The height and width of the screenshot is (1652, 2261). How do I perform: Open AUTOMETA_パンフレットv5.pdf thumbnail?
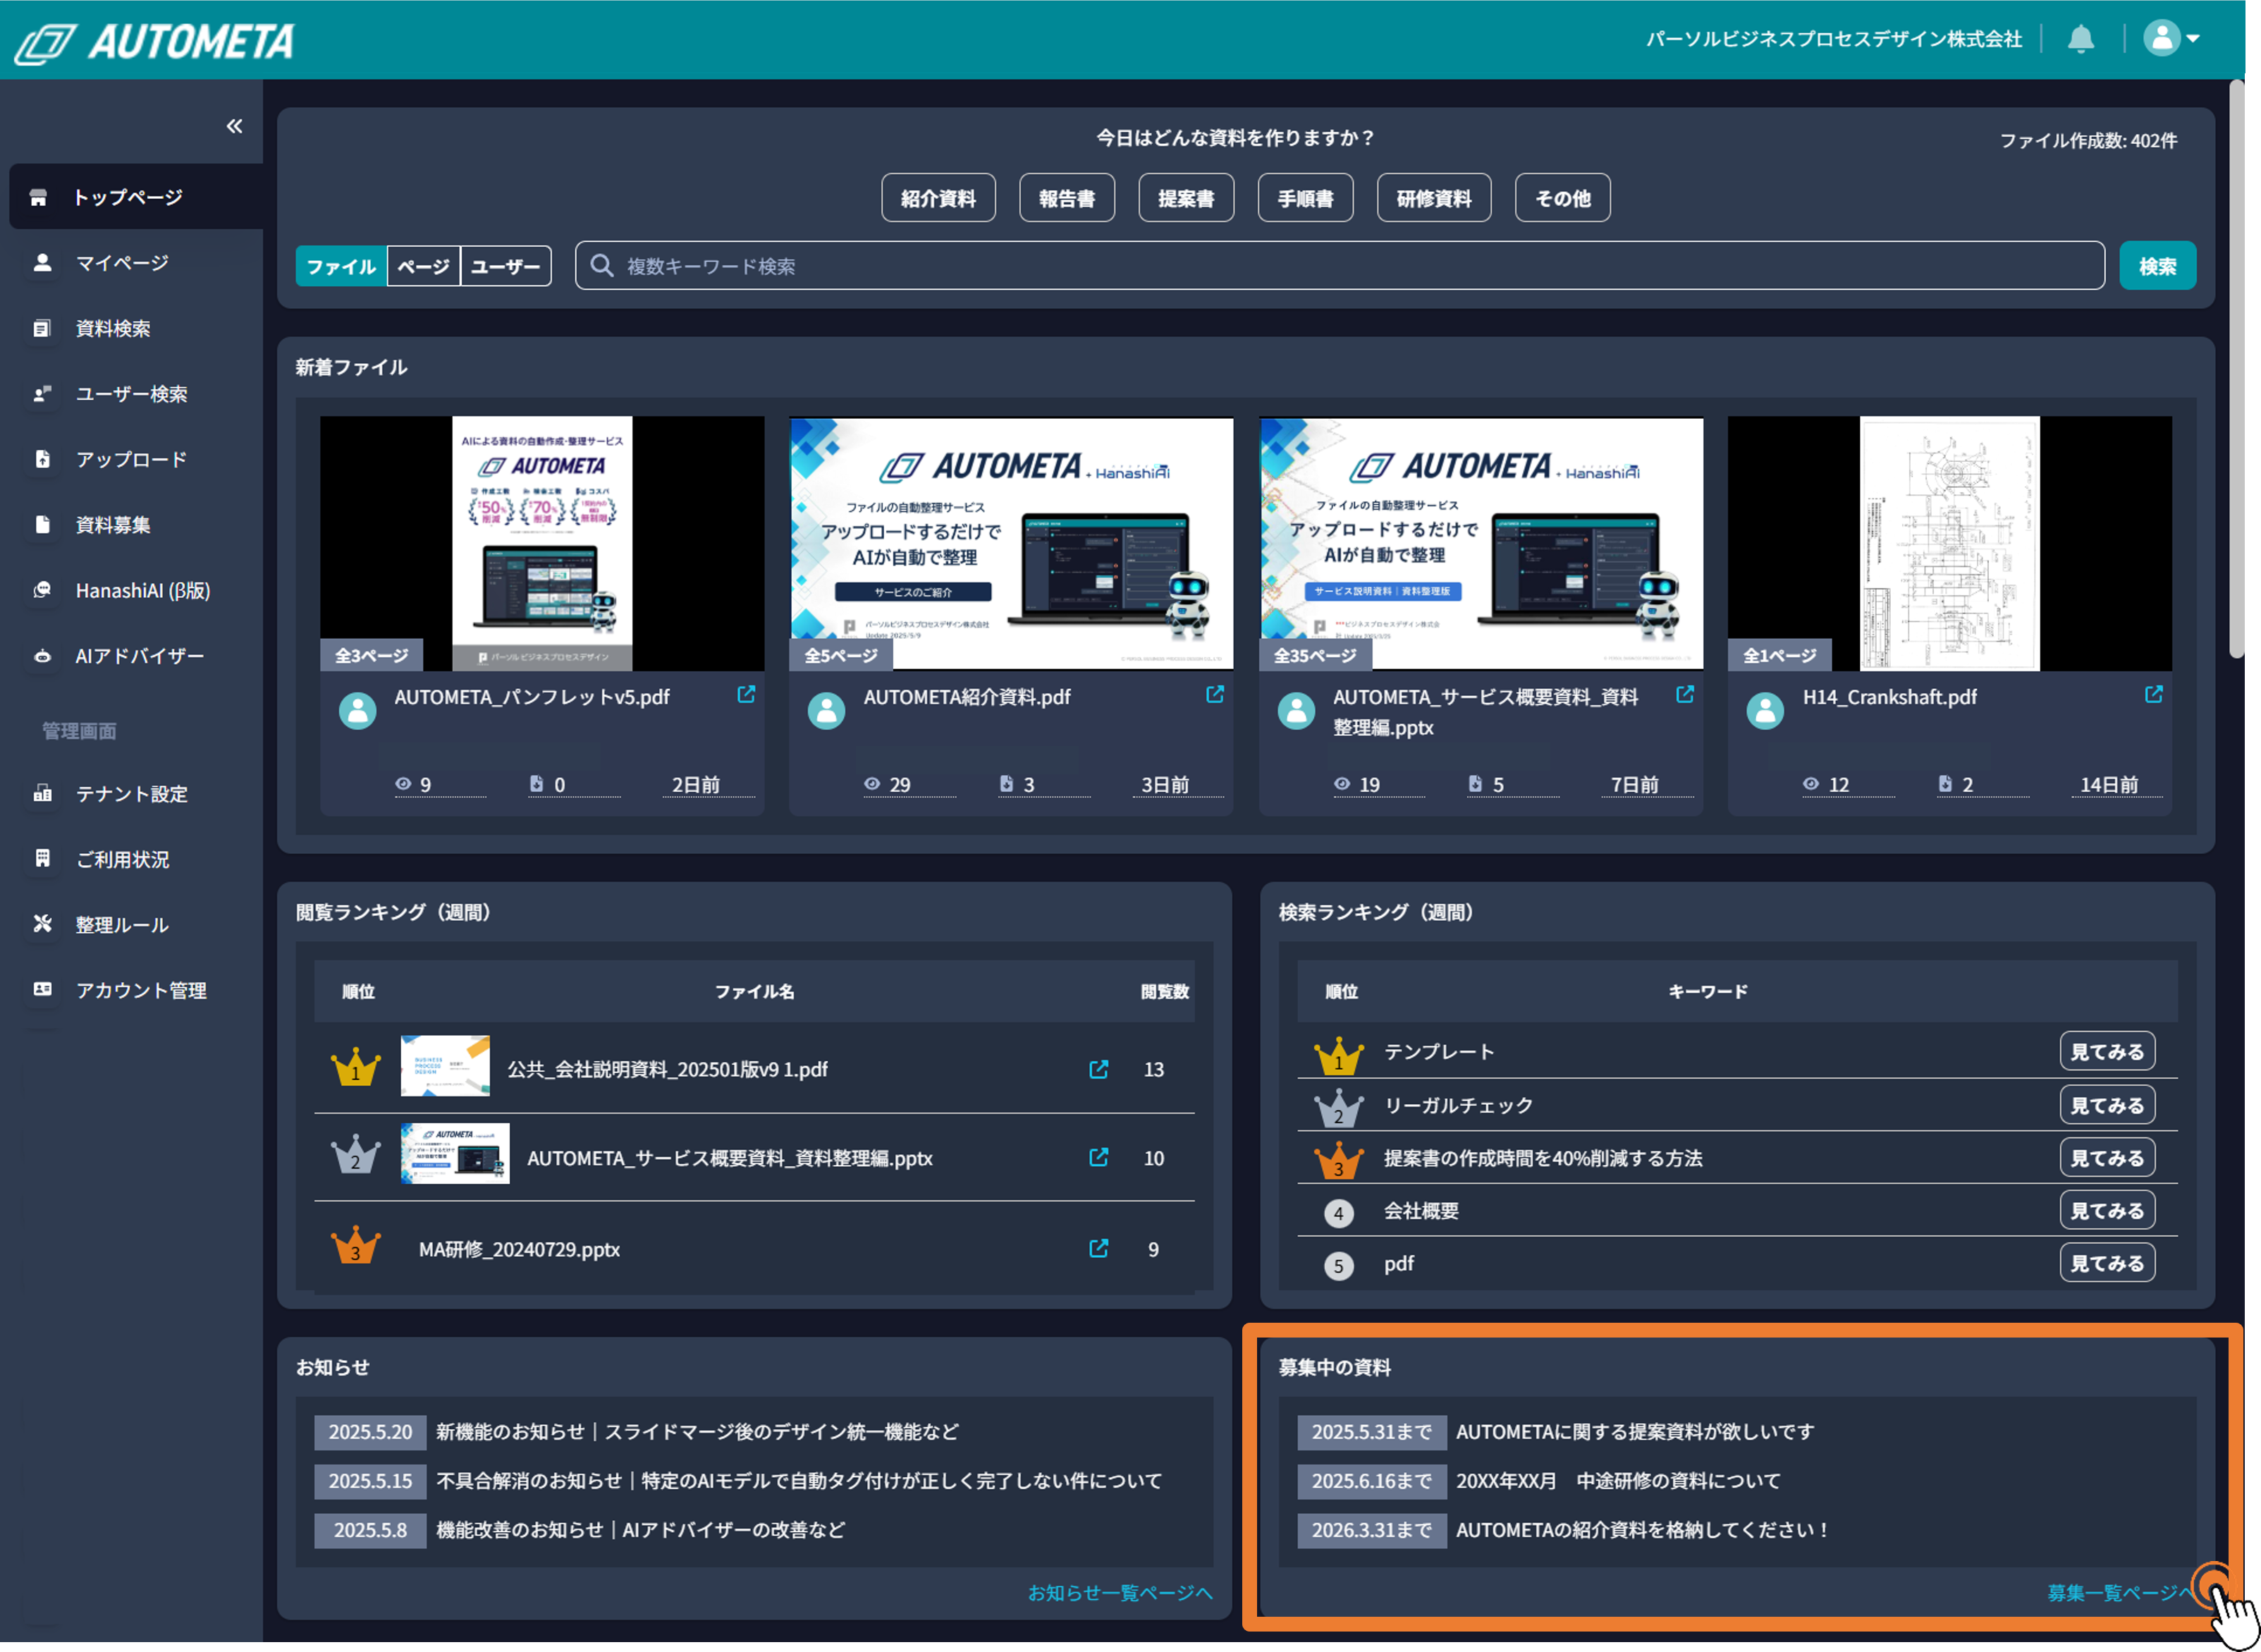542,544
